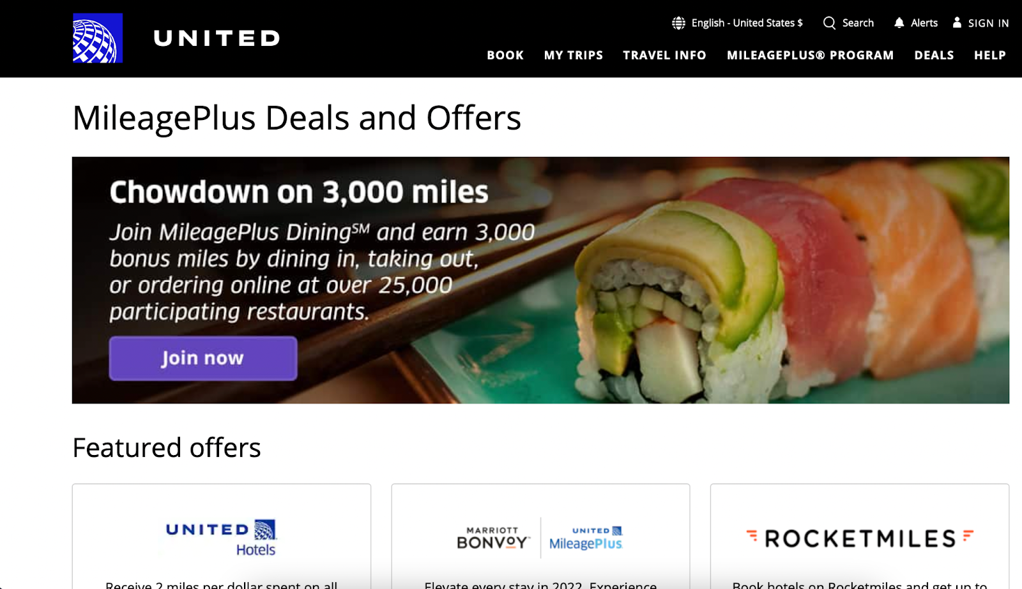Click the United globe logo icon
Viewport: 1022px width, 589px height.
(x=98, y=38)
